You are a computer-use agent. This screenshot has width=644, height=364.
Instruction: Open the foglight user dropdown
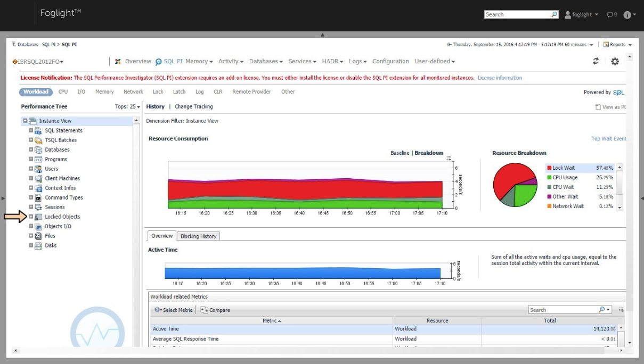[x=582, y=14]
